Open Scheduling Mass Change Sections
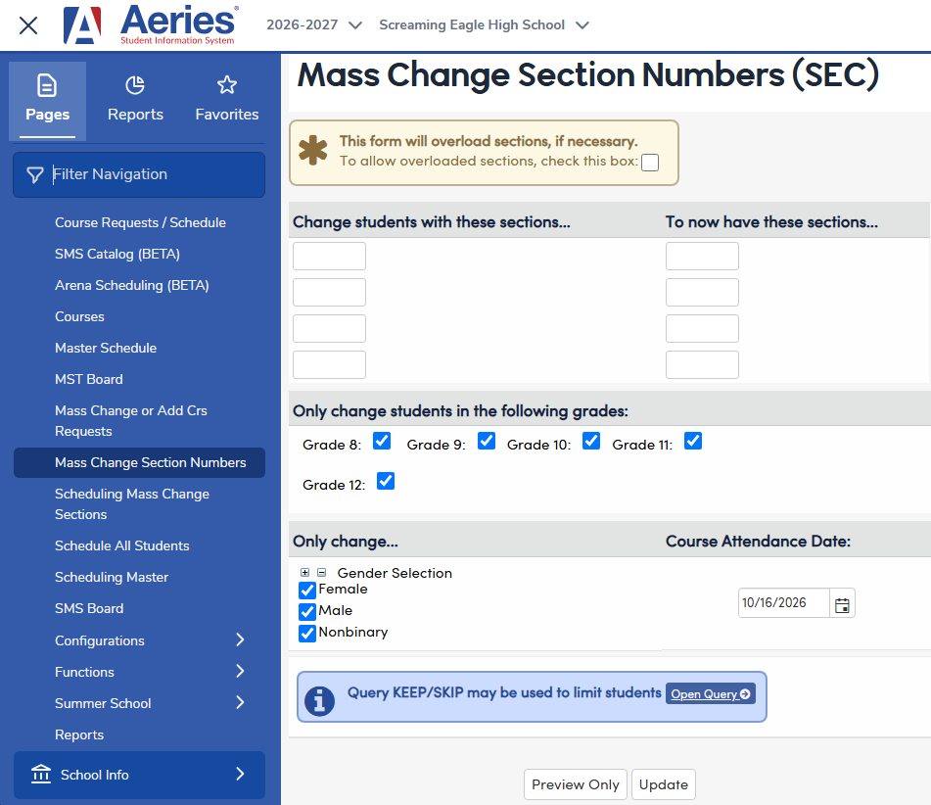This screenshot has height=805, width=931. pyautogui.click(x=132, y=503)
